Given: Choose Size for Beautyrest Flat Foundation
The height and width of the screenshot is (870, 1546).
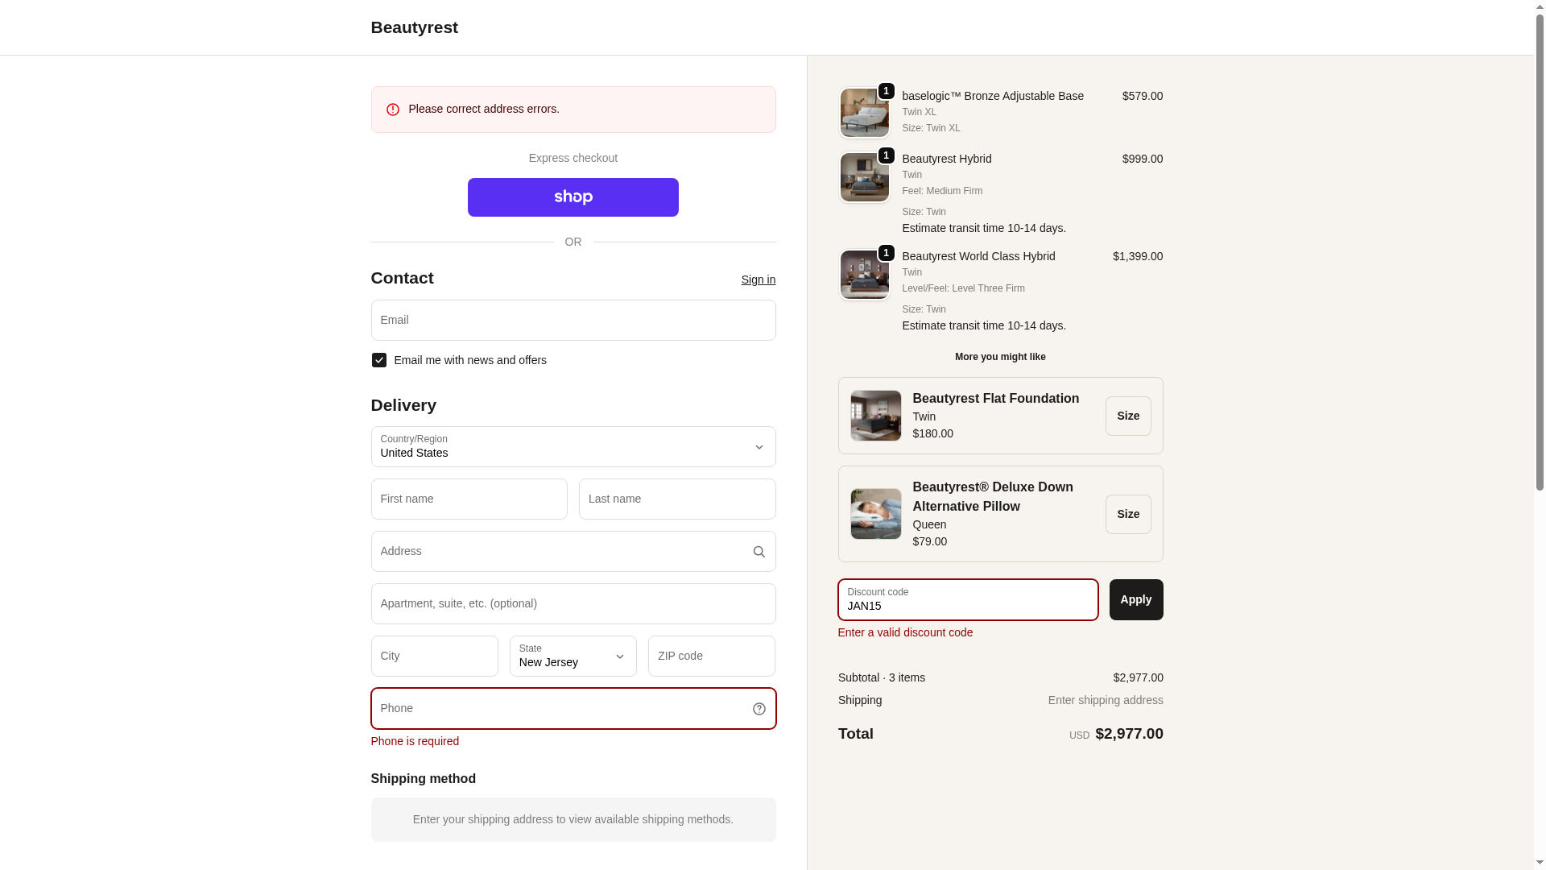Looking at the screenshot, I should pyautogui.click(x=1127, y=416).
